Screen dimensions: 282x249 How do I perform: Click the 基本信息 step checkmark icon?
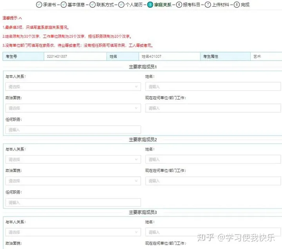point(63,4)
